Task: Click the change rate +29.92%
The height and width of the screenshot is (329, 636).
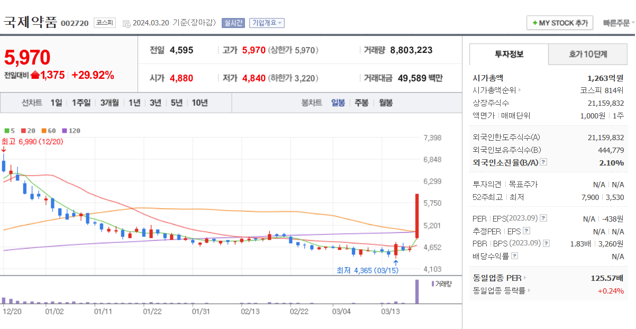Action: [93, 75]
